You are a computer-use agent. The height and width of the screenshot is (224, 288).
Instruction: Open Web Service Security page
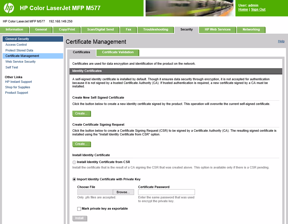pyautogui.click(x=20, y=62)
